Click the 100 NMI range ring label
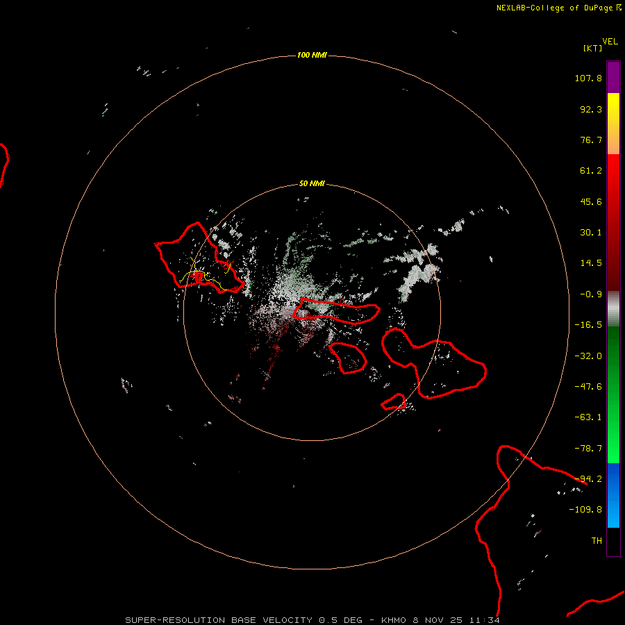Viewport: 625px width, 625px height. click(312, 55)
